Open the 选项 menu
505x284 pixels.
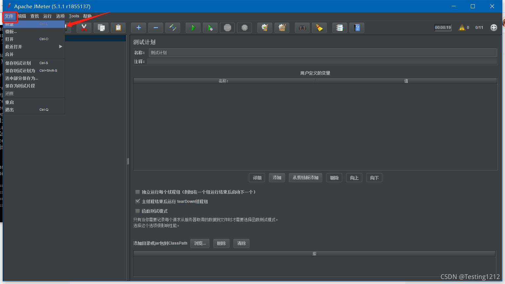60,16
